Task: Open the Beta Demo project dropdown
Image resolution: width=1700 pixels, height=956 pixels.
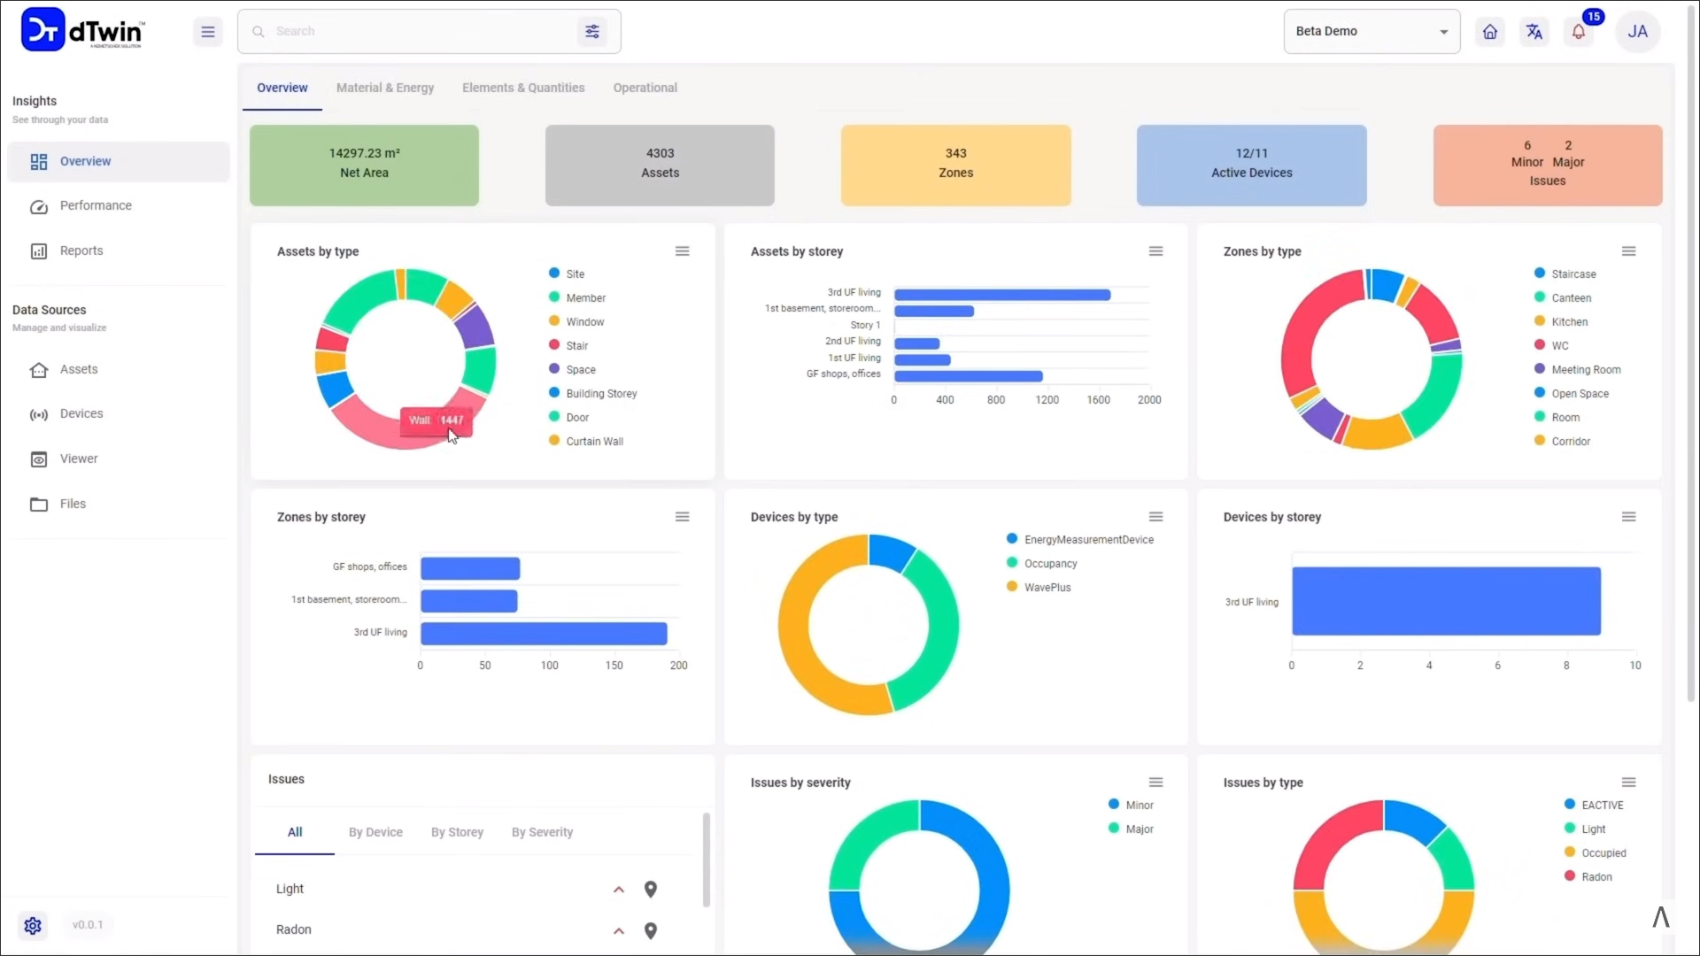Action: [1372, 32]
